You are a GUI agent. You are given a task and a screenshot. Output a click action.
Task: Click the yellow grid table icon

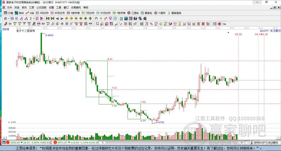pyautogui.click(x=215, y=24)
